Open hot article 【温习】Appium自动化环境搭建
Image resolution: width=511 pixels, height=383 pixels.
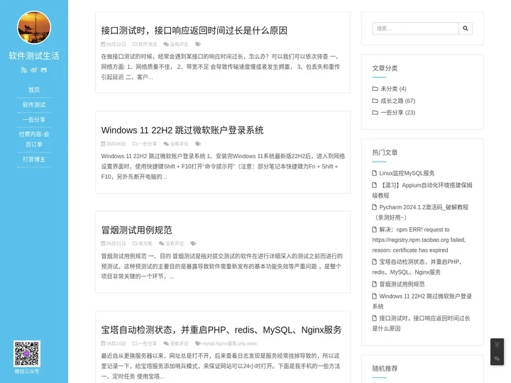(422, 190)
